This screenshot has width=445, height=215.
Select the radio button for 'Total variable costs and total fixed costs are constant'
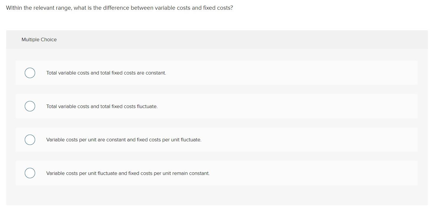tap(29, 72)
